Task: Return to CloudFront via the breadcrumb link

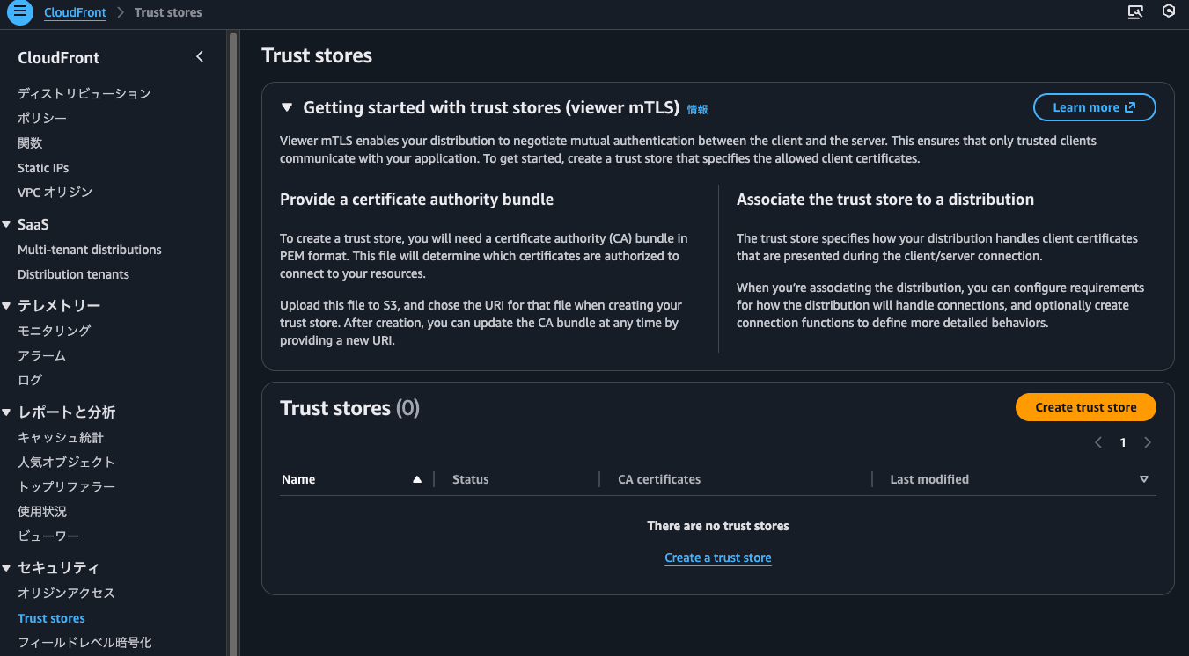Action: 75,12
